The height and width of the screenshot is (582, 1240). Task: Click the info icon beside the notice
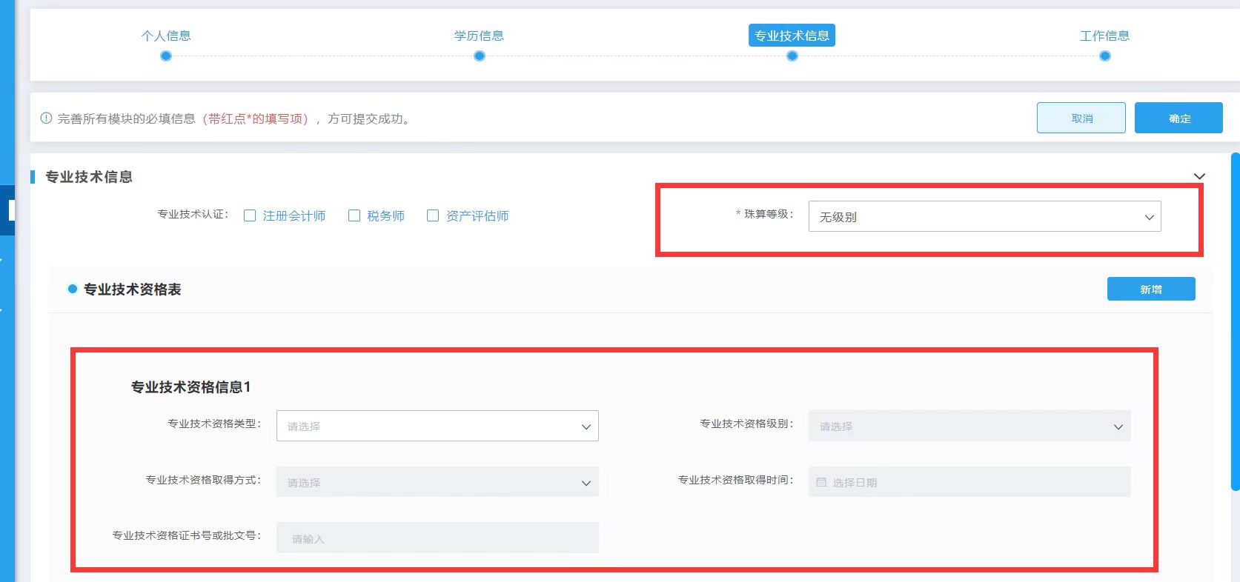(x=46, y=118)
